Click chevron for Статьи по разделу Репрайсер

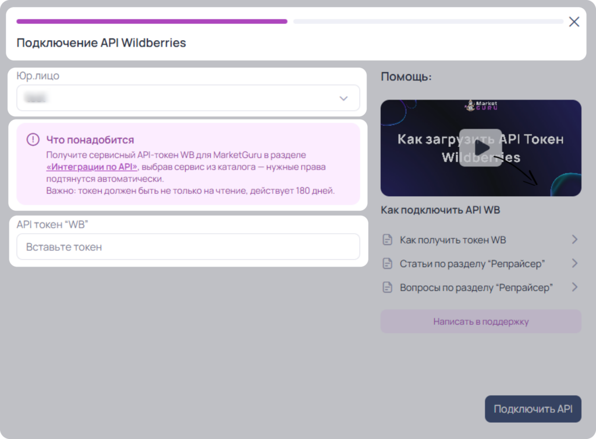[574, 263]
